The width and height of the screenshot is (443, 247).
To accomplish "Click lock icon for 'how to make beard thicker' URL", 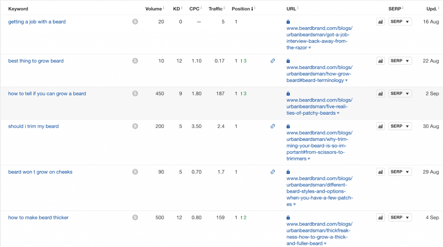I will click(288, 218).
